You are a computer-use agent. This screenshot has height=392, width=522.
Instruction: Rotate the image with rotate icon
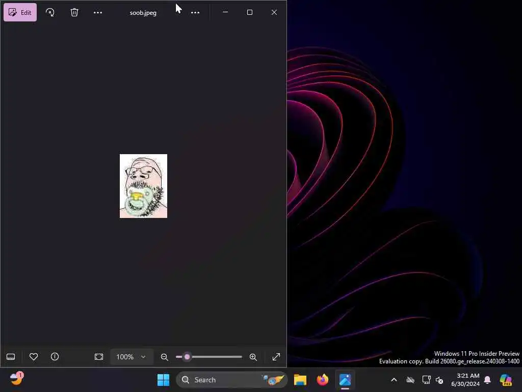(50, 12)
